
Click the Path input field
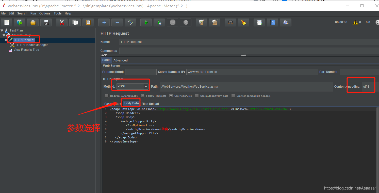[x=246, y=87]
